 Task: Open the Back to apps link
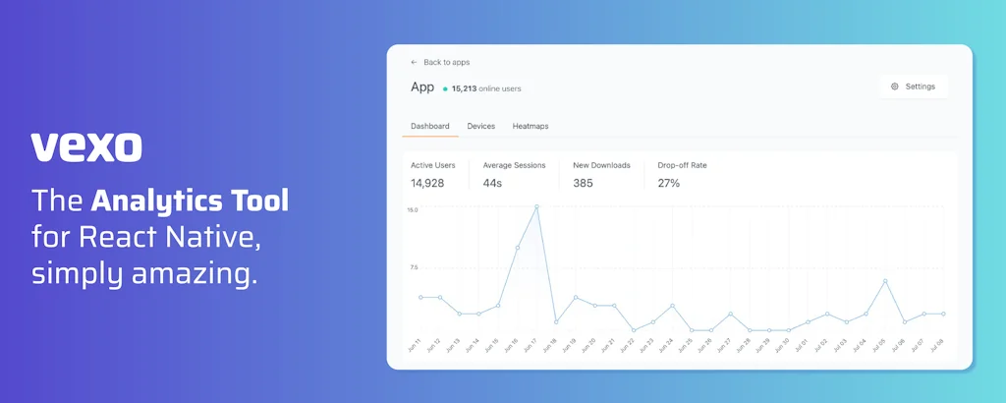446,62
